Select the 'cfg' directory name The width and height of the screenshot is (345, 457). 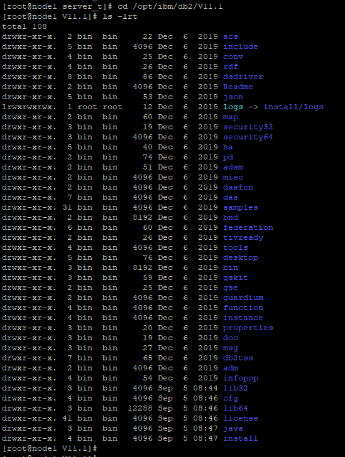(230, 399)
